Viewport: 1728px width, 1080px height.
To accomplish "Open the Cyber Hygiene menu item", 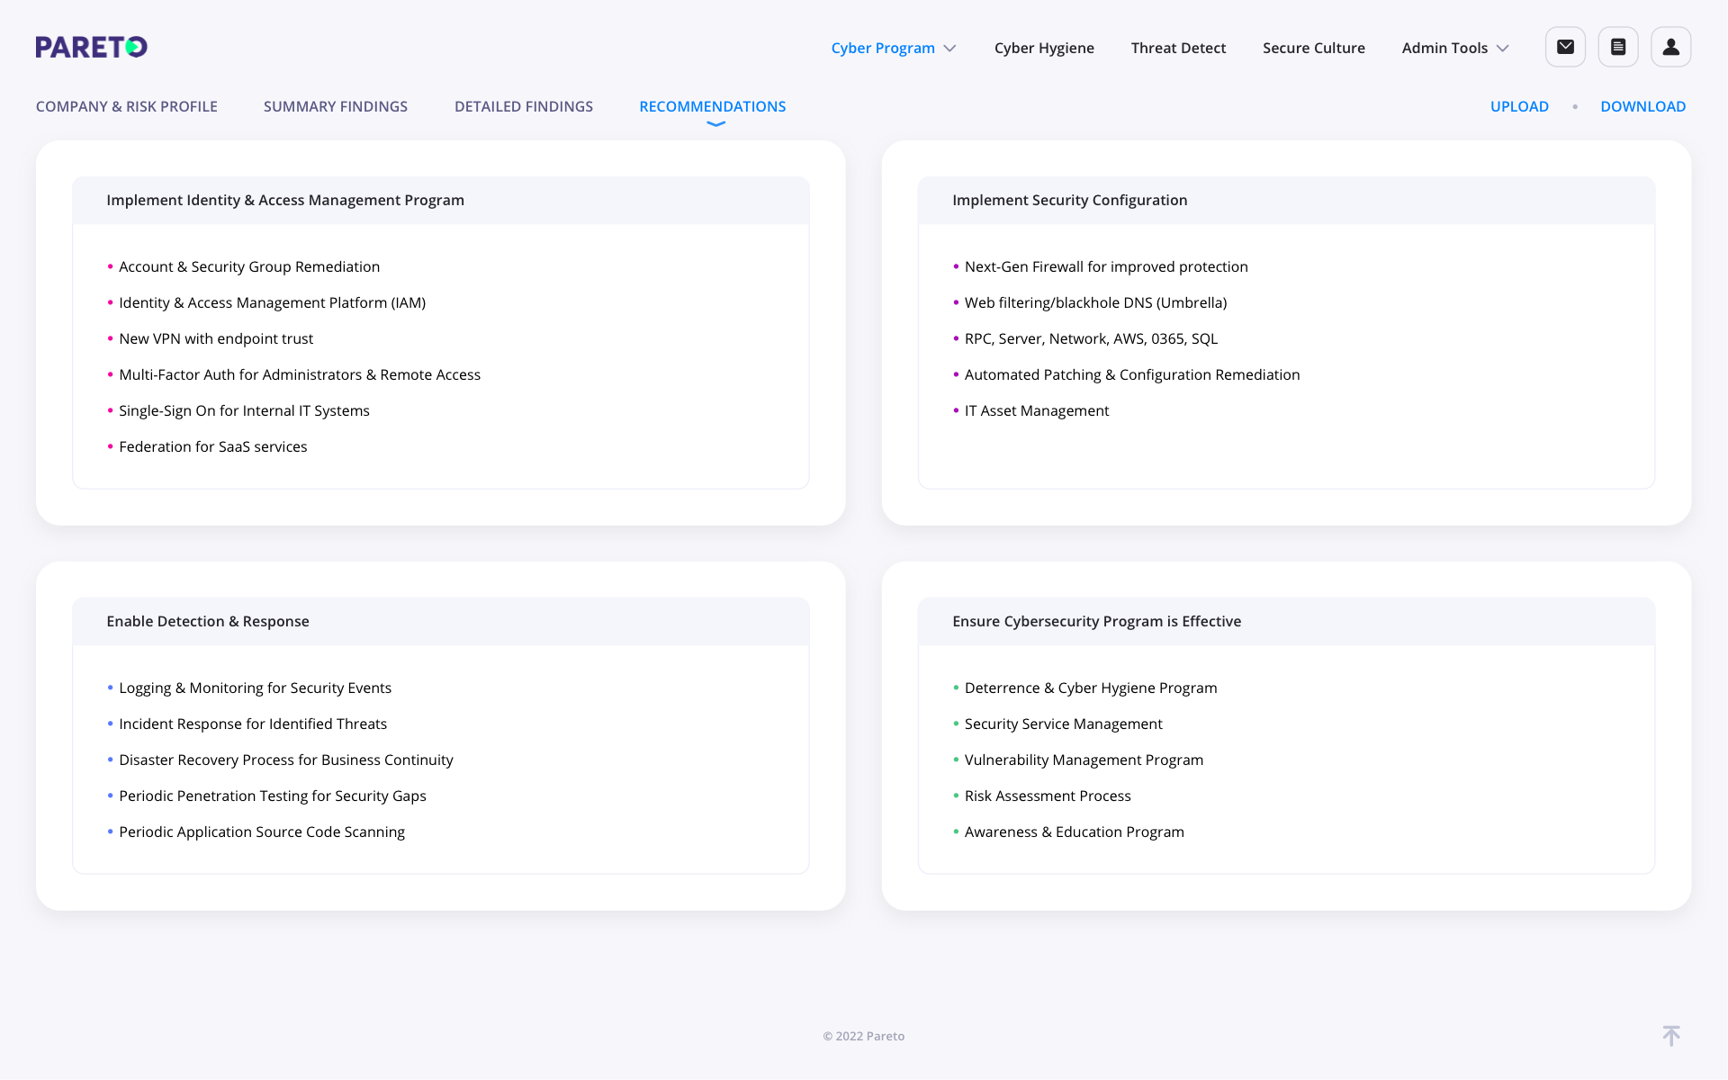I will pos(1044,48).
